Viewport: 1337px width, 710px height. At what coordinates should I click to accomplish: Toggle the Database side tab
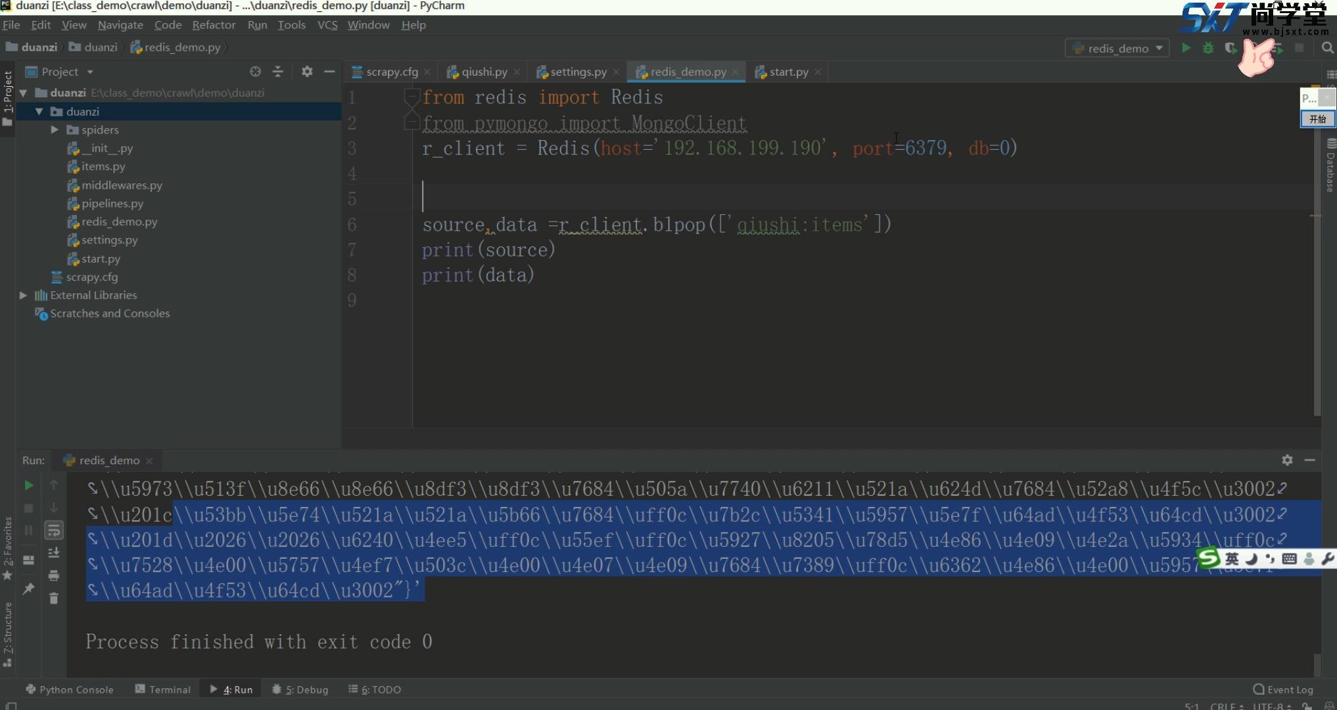click(x=1330, y=166)
